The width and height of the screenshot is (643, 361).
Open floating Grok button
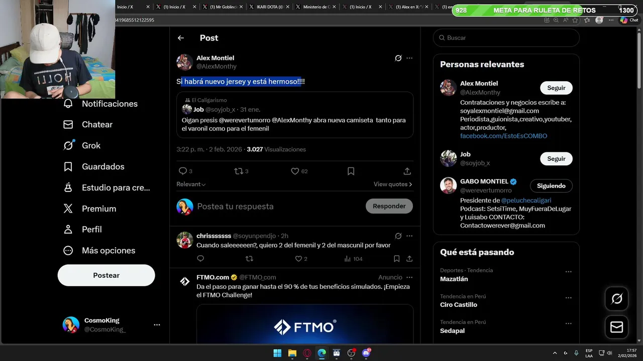click(x=617, y=299)
